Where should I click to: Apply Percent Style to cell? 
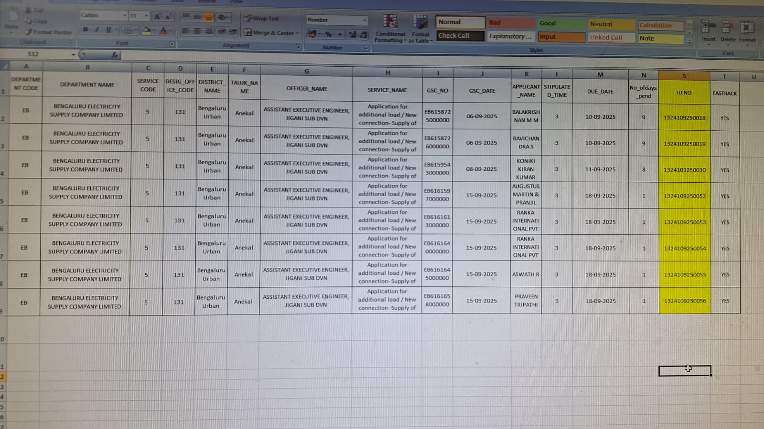pos(328,34)
